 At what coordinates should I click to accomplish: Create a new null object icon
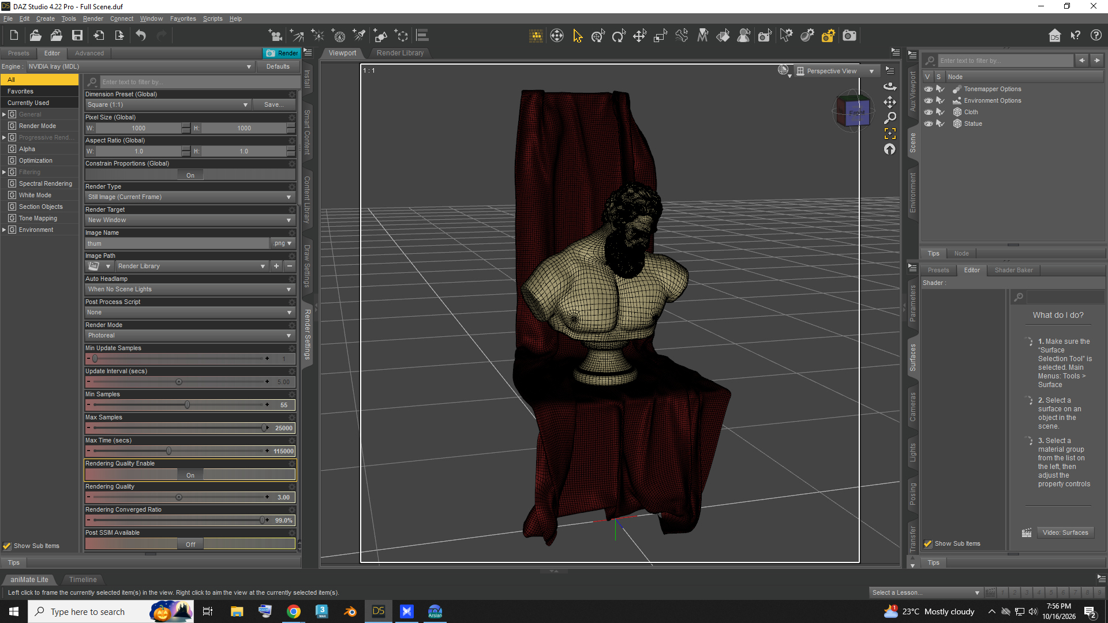[401, 36]
